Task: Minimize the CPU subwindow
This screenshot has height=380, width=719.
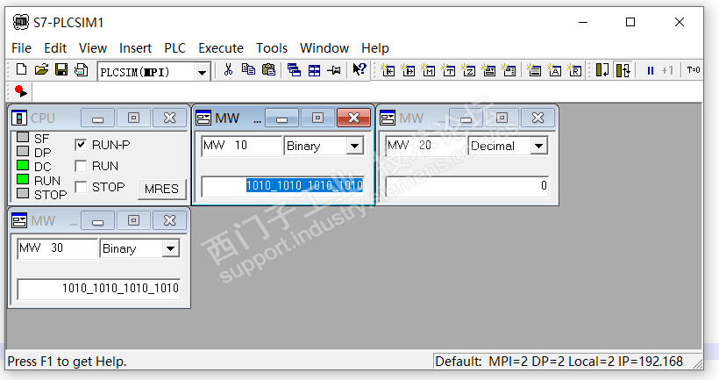Action: pos(97,118)
